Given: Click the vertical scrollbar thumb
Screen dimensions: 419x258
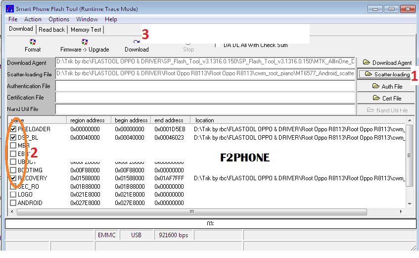Looking at the screenshot, I should pyautogui.click(x=409, y=155).
